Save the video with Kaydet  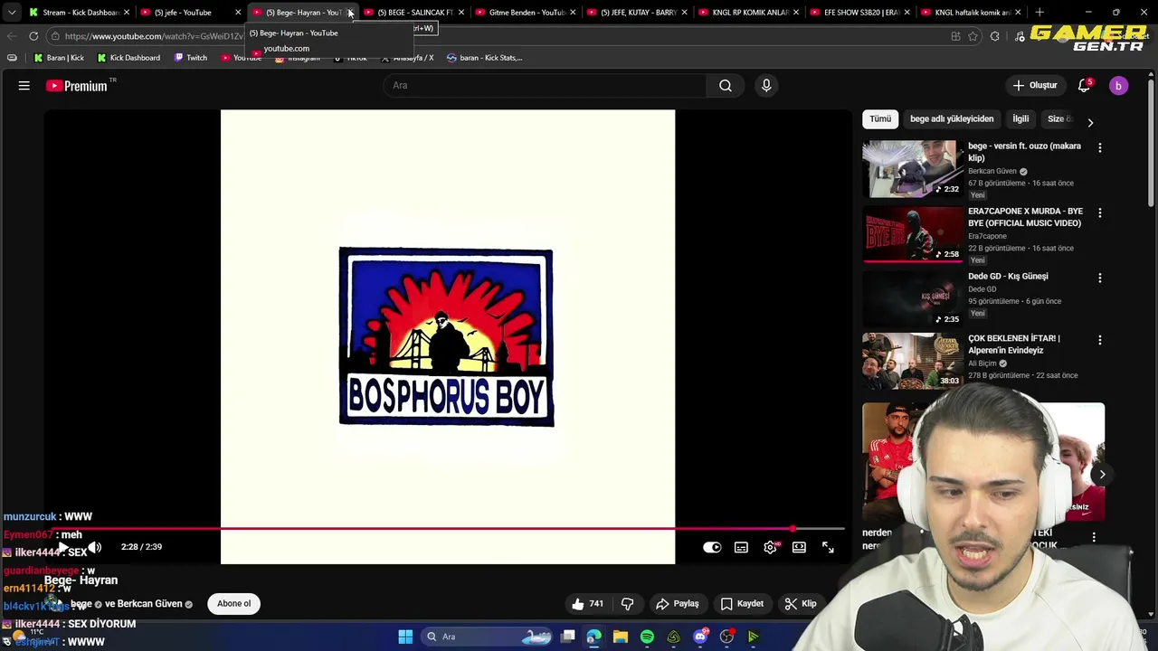click(x=742, y=604)
